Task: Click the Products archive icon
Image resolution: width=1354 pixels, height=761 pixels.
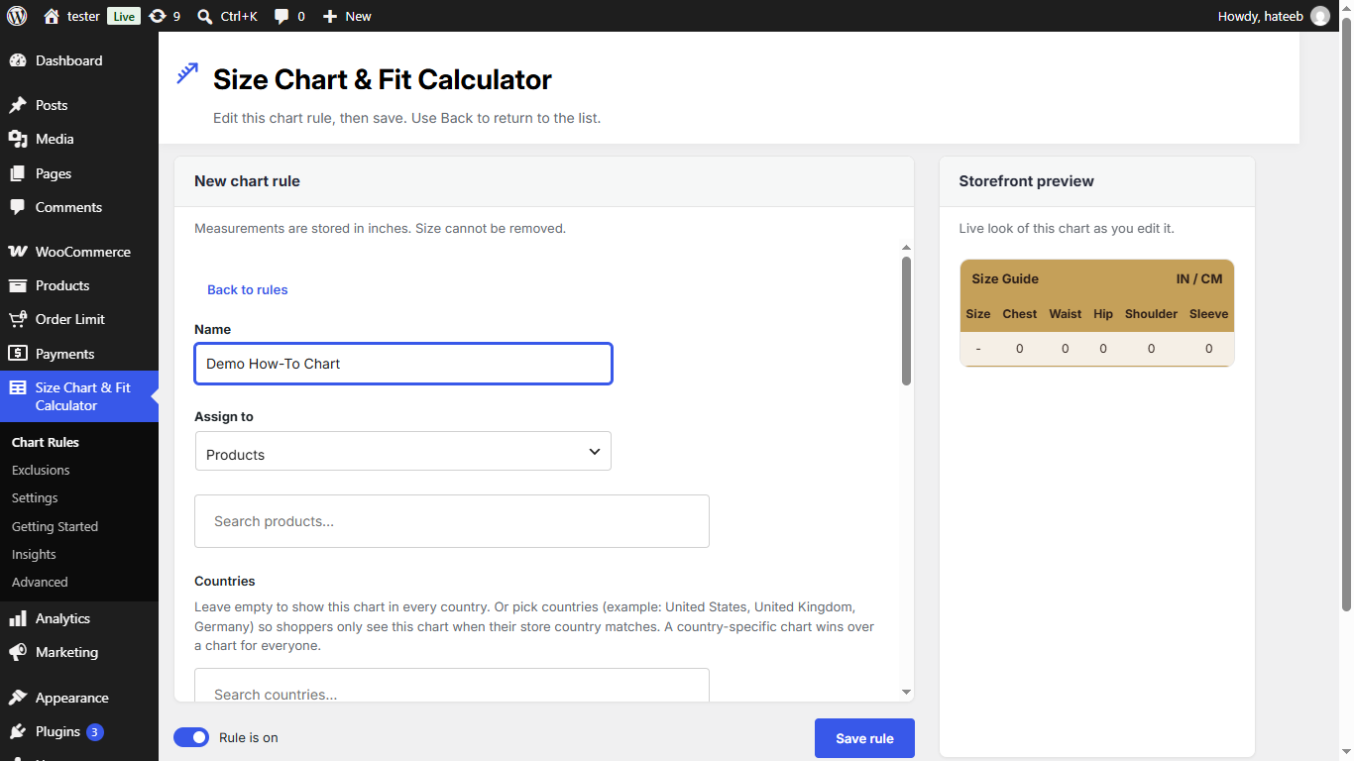Action: pos(18,285)
